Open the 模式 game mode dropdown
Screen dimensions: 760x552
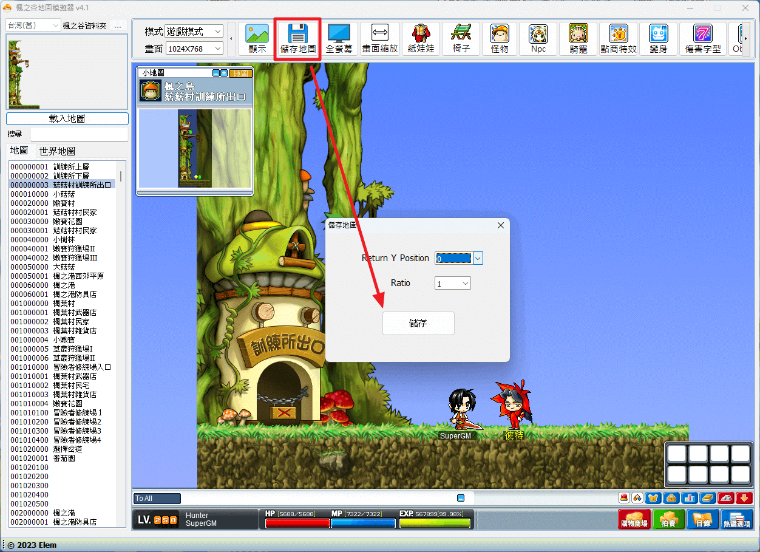(x=194, y=31)
